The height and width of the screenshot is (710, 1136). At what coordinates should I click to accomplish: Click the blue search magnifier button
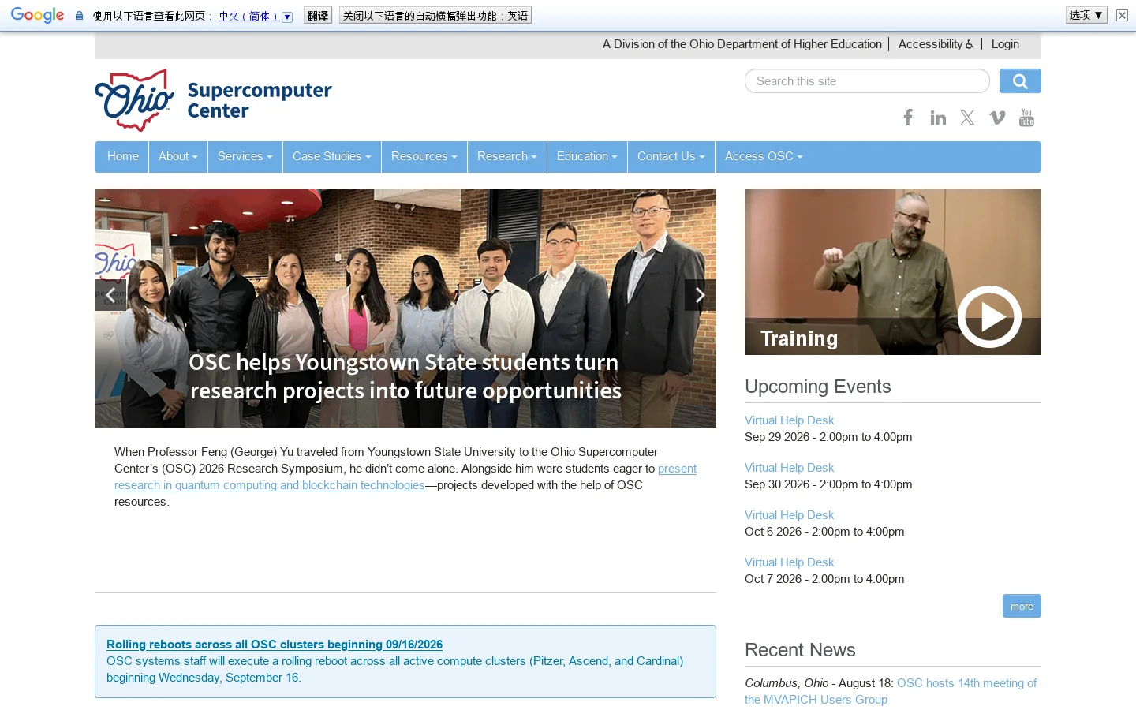1020,81
